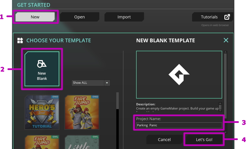Click the Show ALL dropdown arrow
Screen dimensions: 246x149
107,83
